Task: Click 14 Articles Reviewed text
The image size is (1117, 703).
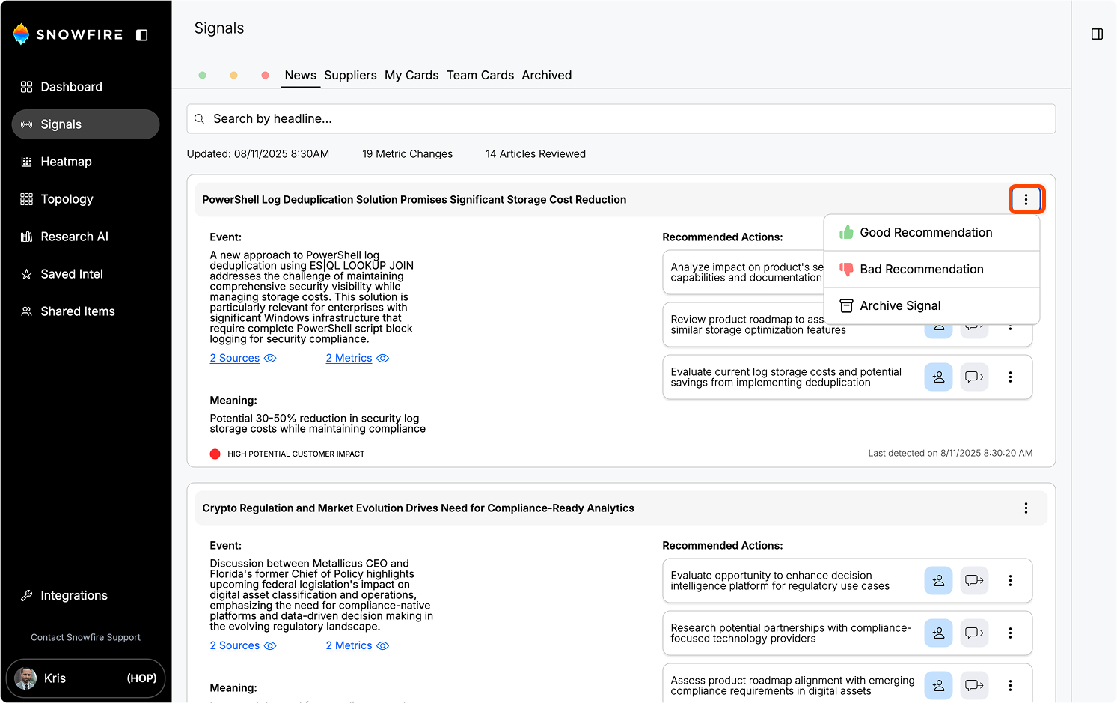Action: [x=536, y=154]
